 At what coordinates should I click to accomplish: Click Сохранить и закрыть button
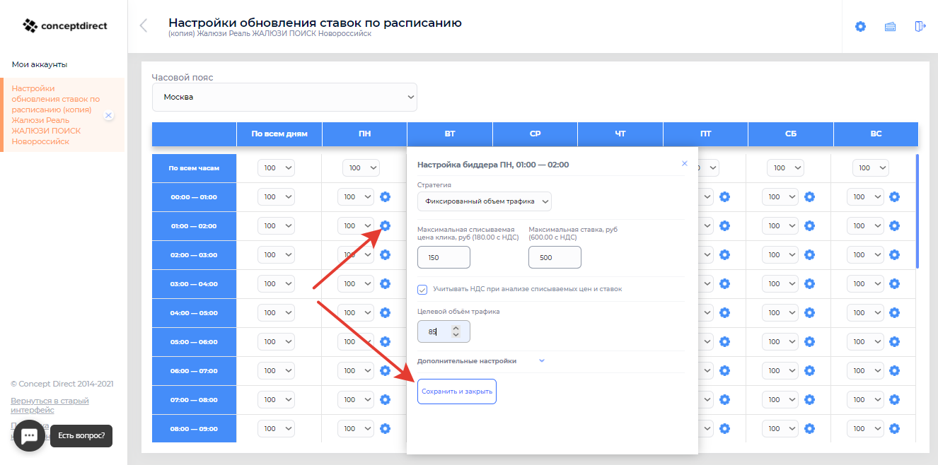pos(457,392)
